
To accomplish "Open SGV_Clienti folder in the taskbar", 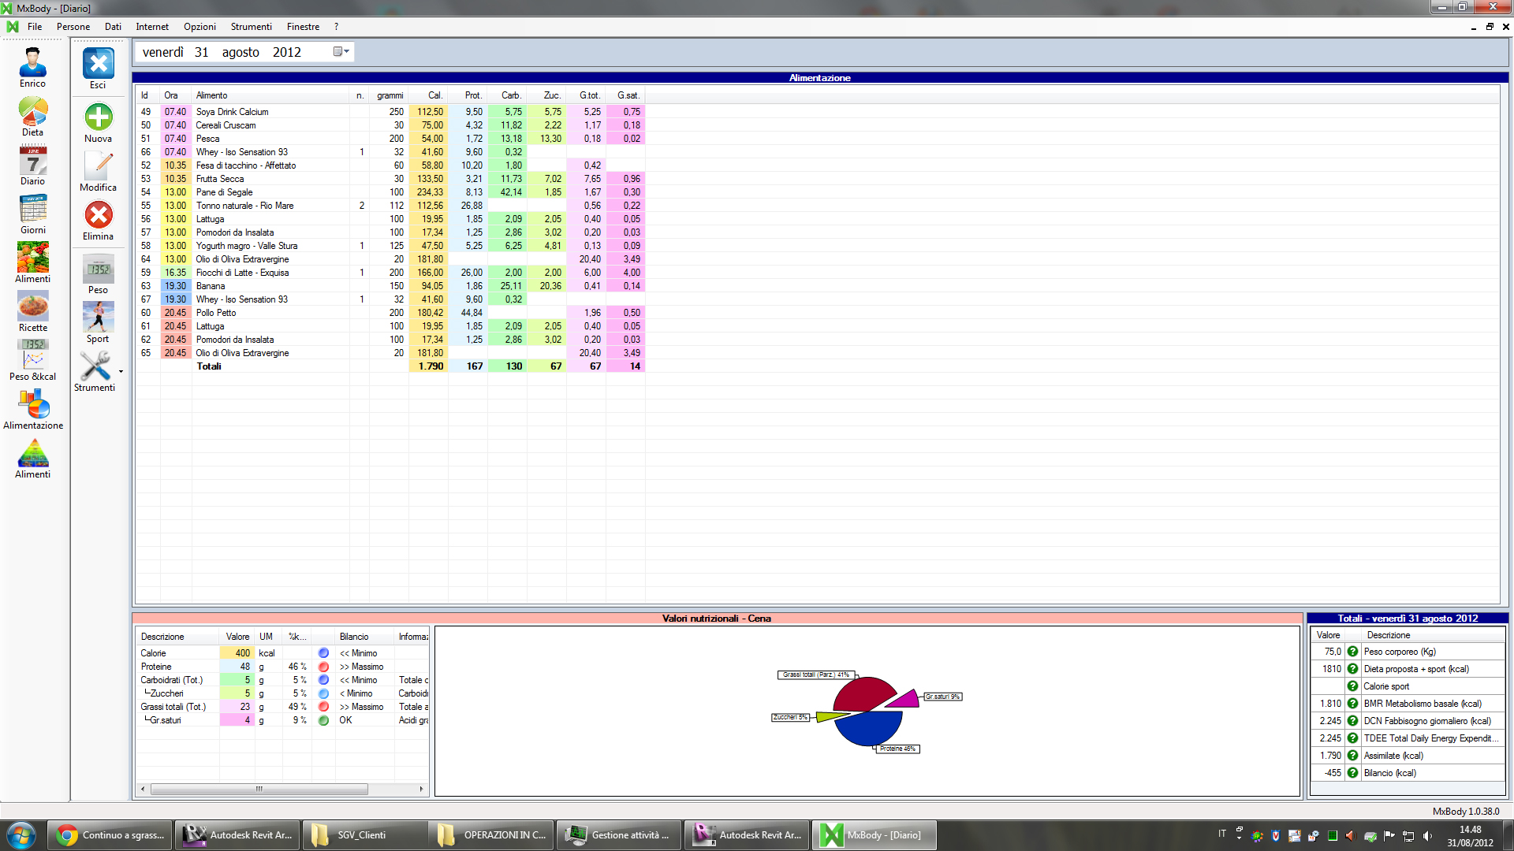I will point(364,835).
